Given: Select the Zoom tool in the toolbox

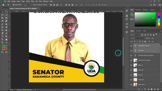Looking at the screenshot, I should coord(2,42).
